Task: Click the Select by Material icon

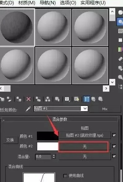Action: (x=120, y=77)
